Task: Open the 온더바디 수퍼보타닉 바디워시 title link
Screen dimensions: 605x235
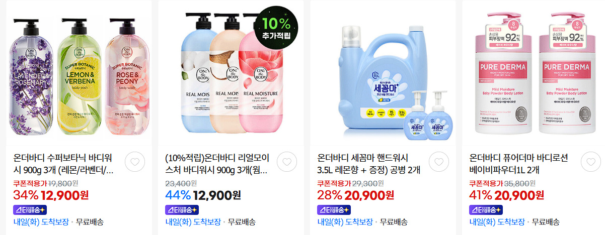Action: tap(64, 164)
